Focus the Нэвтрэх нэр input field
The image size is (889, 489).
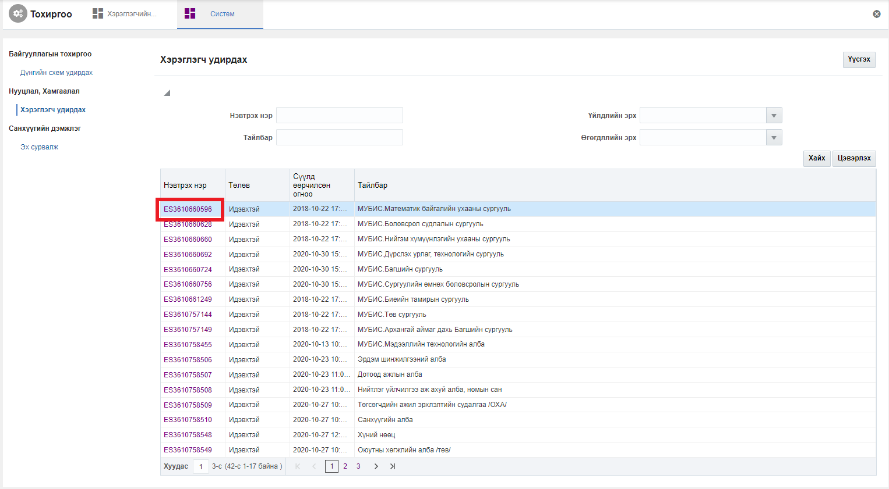point(340,116)
